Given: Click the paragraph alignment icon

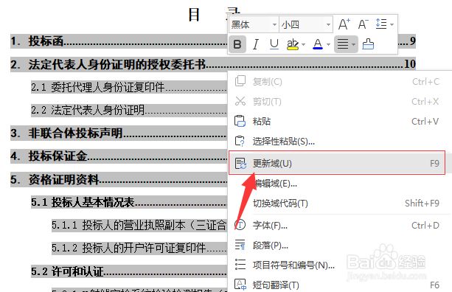Looking at the screenshot, I should tap(343, 44).
